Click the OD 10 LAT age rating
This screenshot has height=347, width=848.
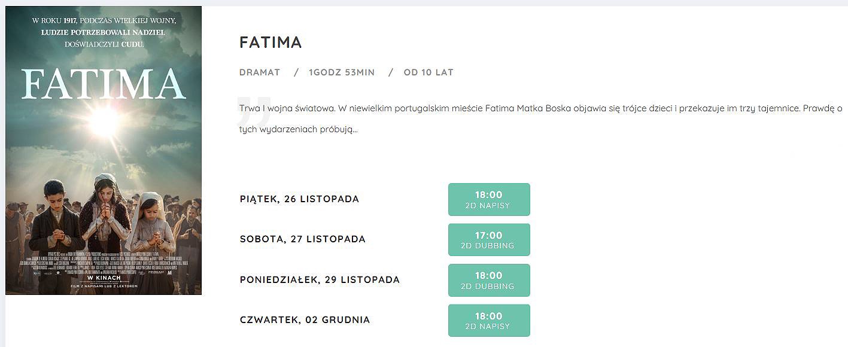428,72
